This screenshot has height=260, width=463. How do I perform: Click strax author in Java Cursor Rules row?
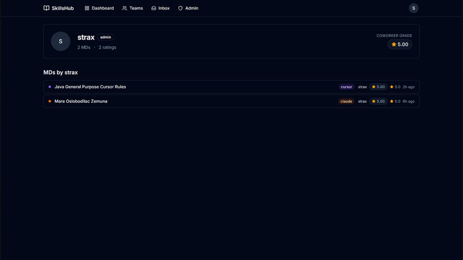coord(362,87)
